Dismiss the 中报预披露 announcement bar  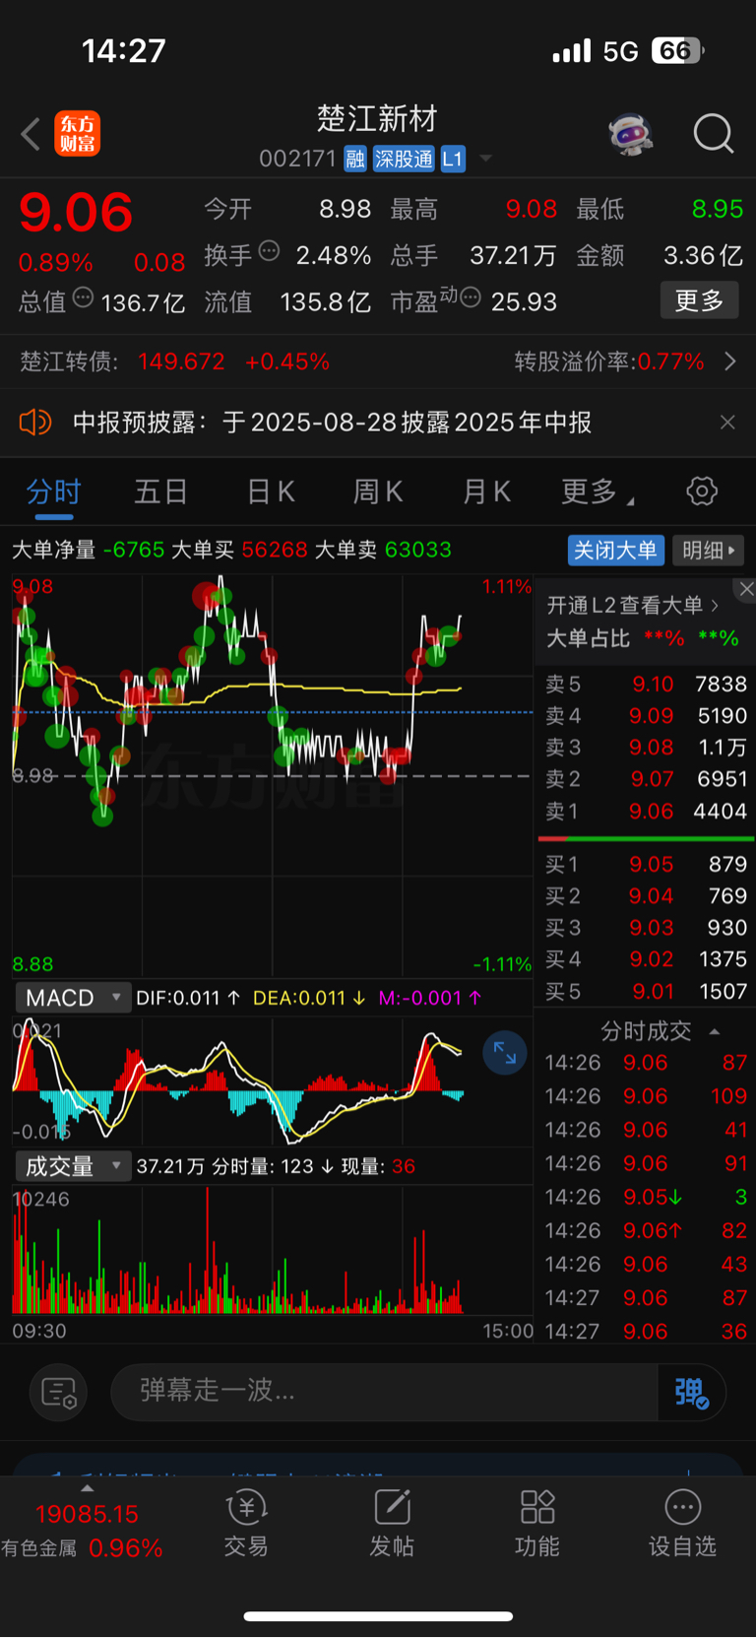727,423
